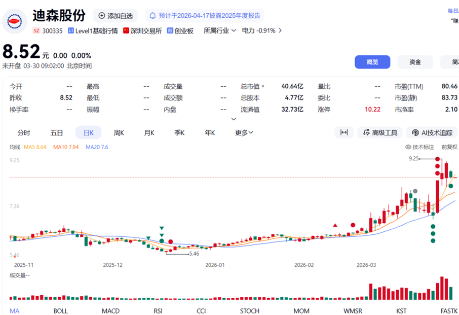This screenshot has height=315, width=459.
Task: Expand more quote data with chevron below 内盘
Action: point(234,119)
